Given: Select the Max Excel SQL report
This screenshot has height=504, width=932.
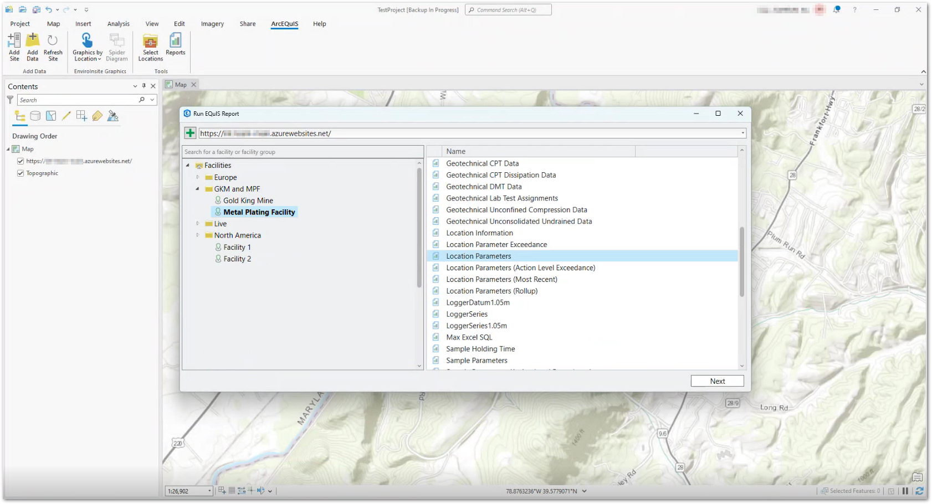Looking at the screenshot, I should pyautogui.click(x=469, y=337).
